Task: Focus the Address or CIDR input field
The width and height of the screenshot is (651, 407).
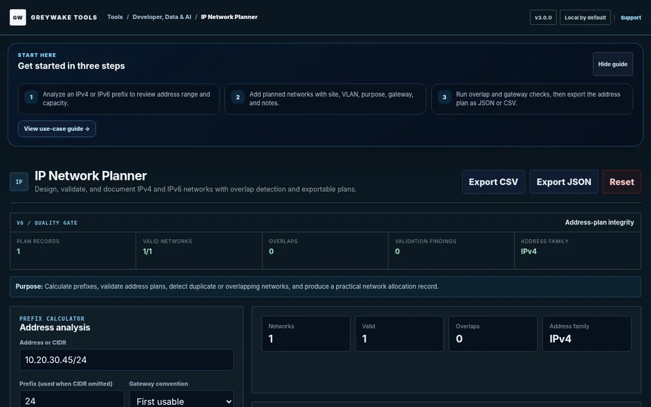Action: 127,360
